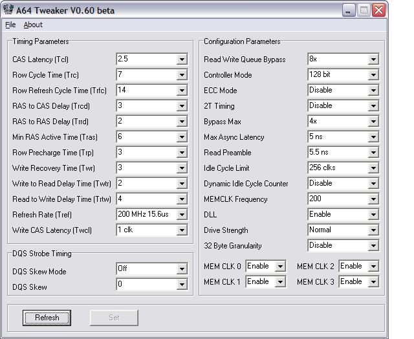Click the 'Idle Cycle Limit' label
Viewport: 414px width, 339px height.
(226, 168)
